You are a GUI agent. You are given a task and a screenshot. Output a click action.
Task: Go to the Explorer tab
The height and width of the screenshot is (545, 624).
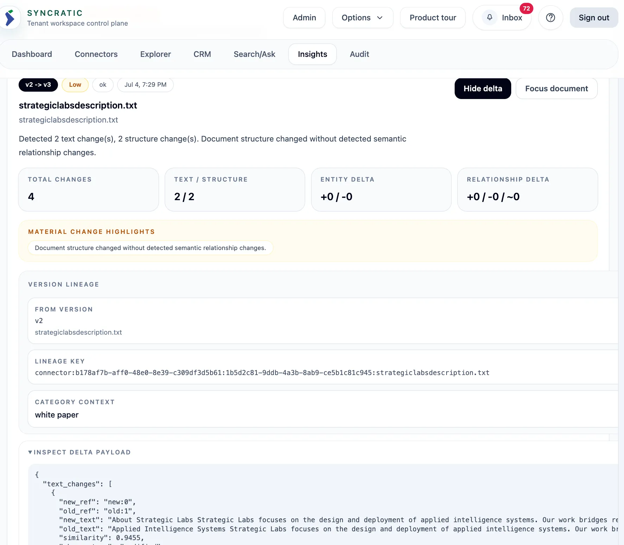coord(156,54)
